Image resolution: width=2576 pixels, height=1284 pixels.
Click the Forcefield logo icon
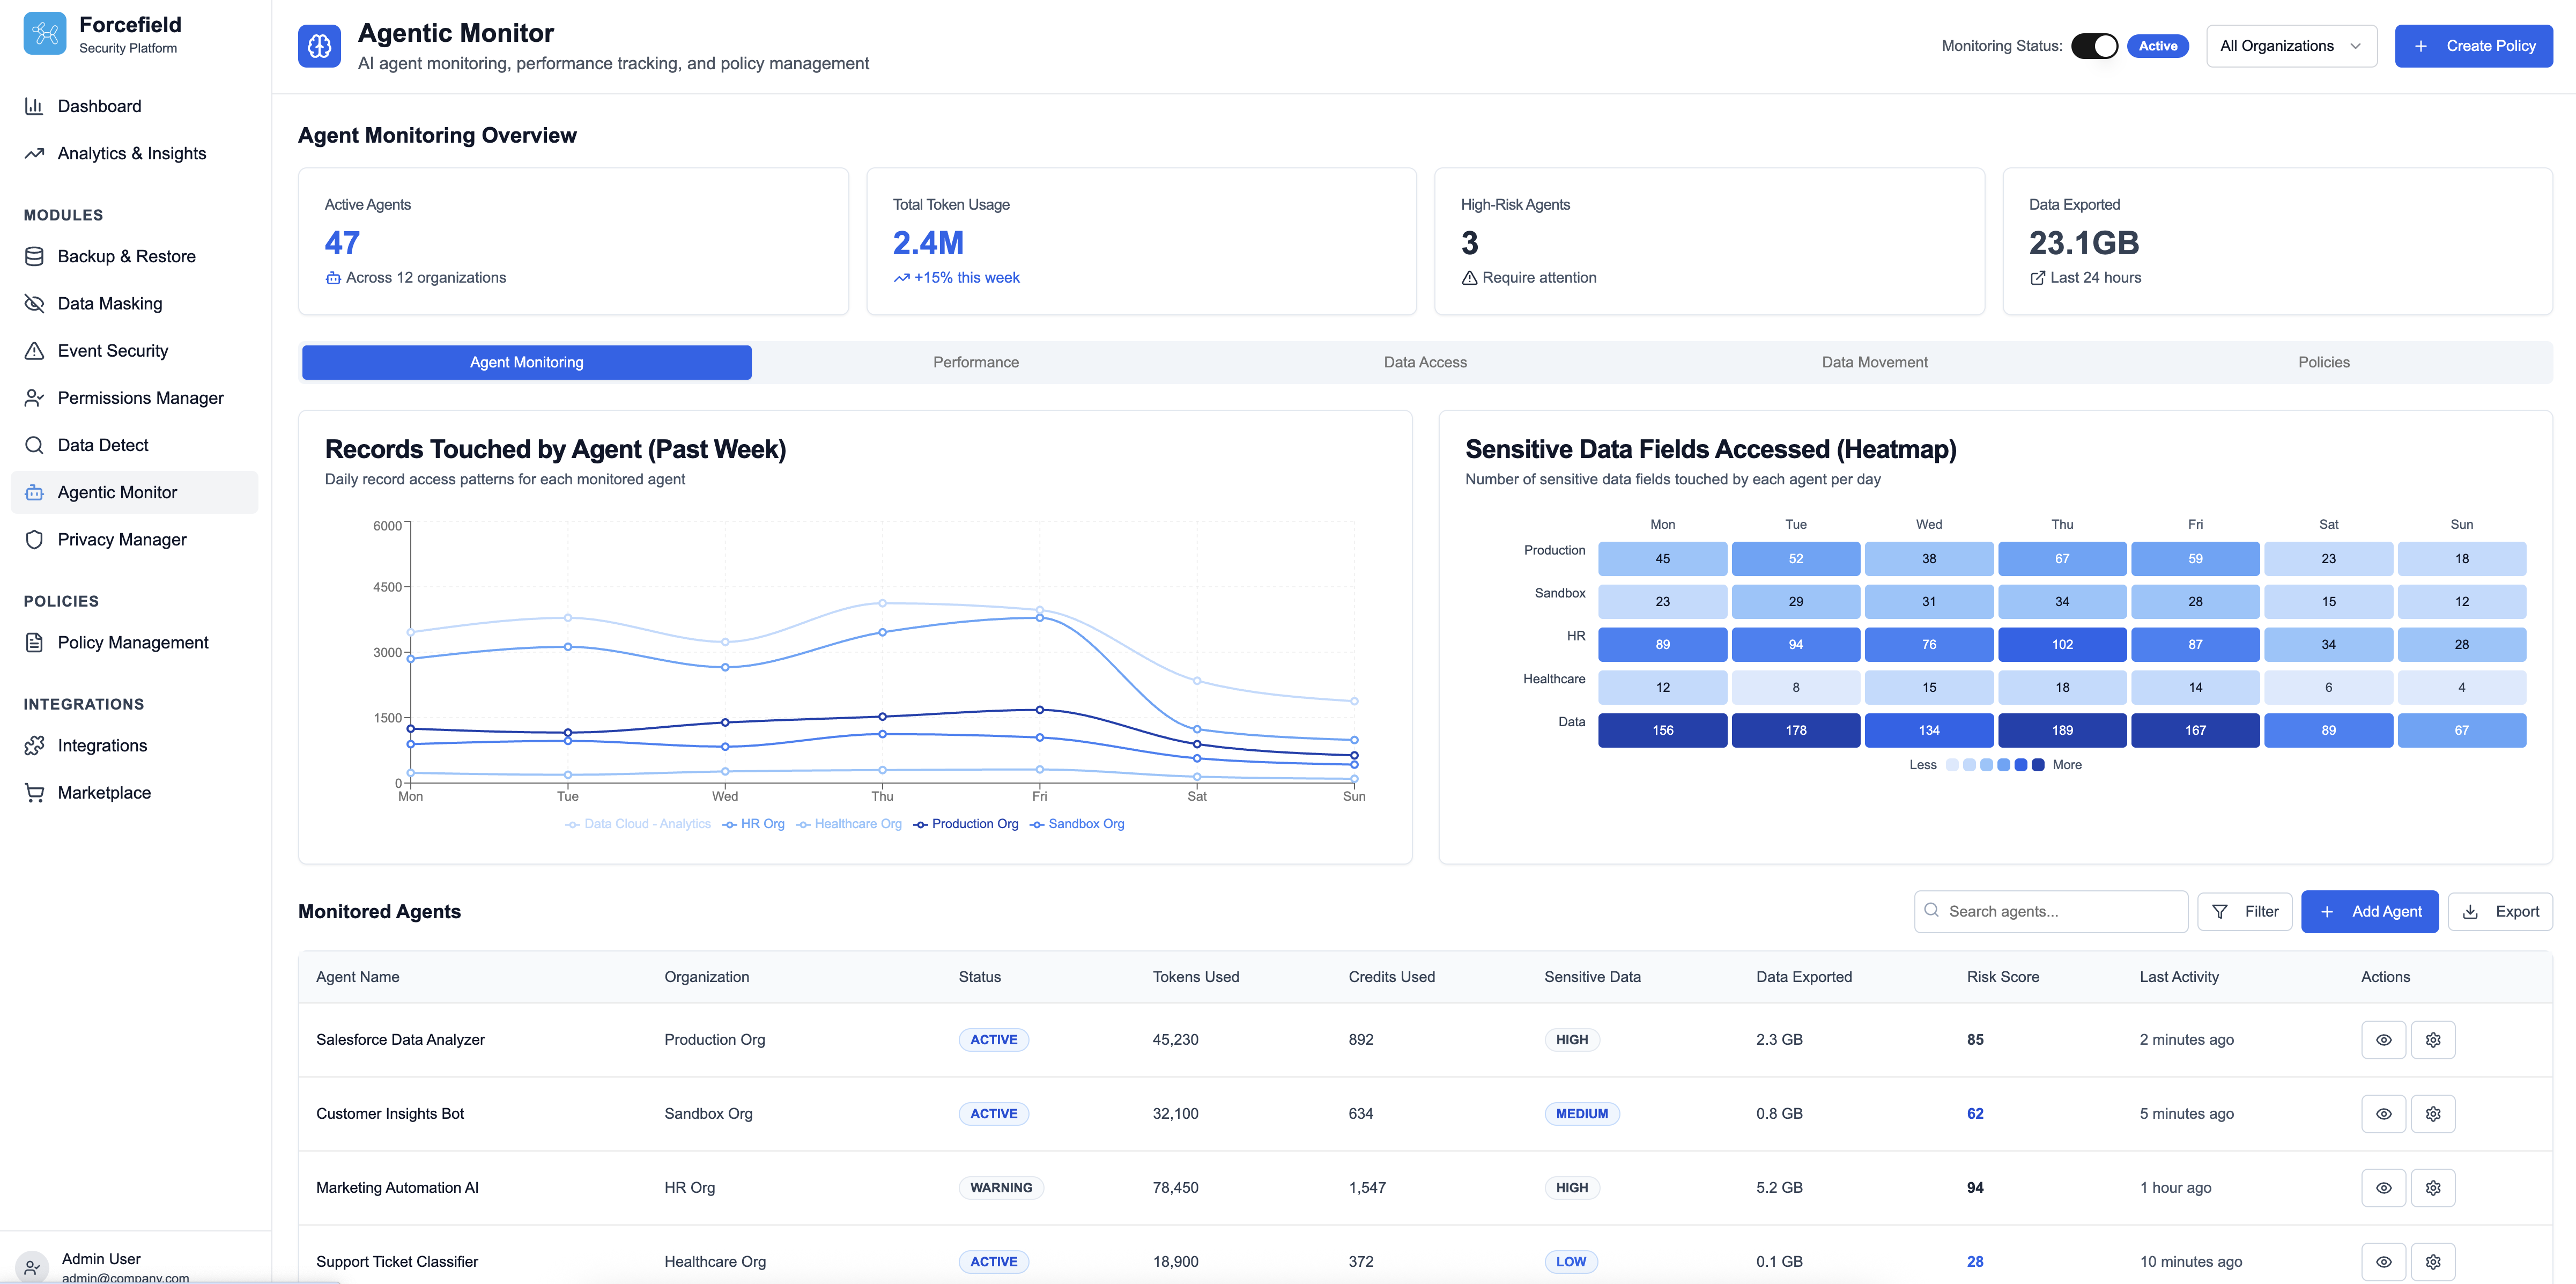click(x=44, y=33)
